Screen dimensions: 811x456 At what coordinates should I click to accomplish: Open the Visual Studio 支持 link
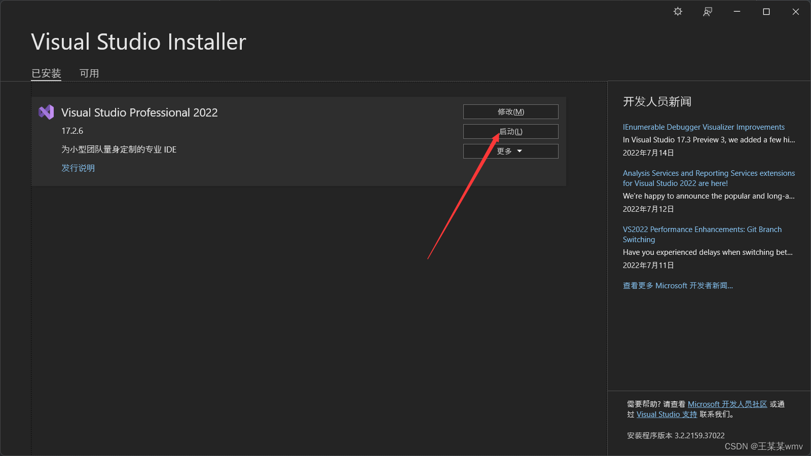pos(666,414)
